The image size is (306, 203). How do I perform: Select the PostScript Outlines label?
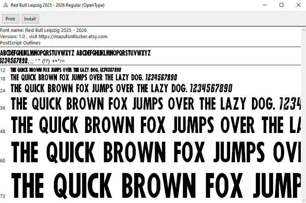pos(20,43)
